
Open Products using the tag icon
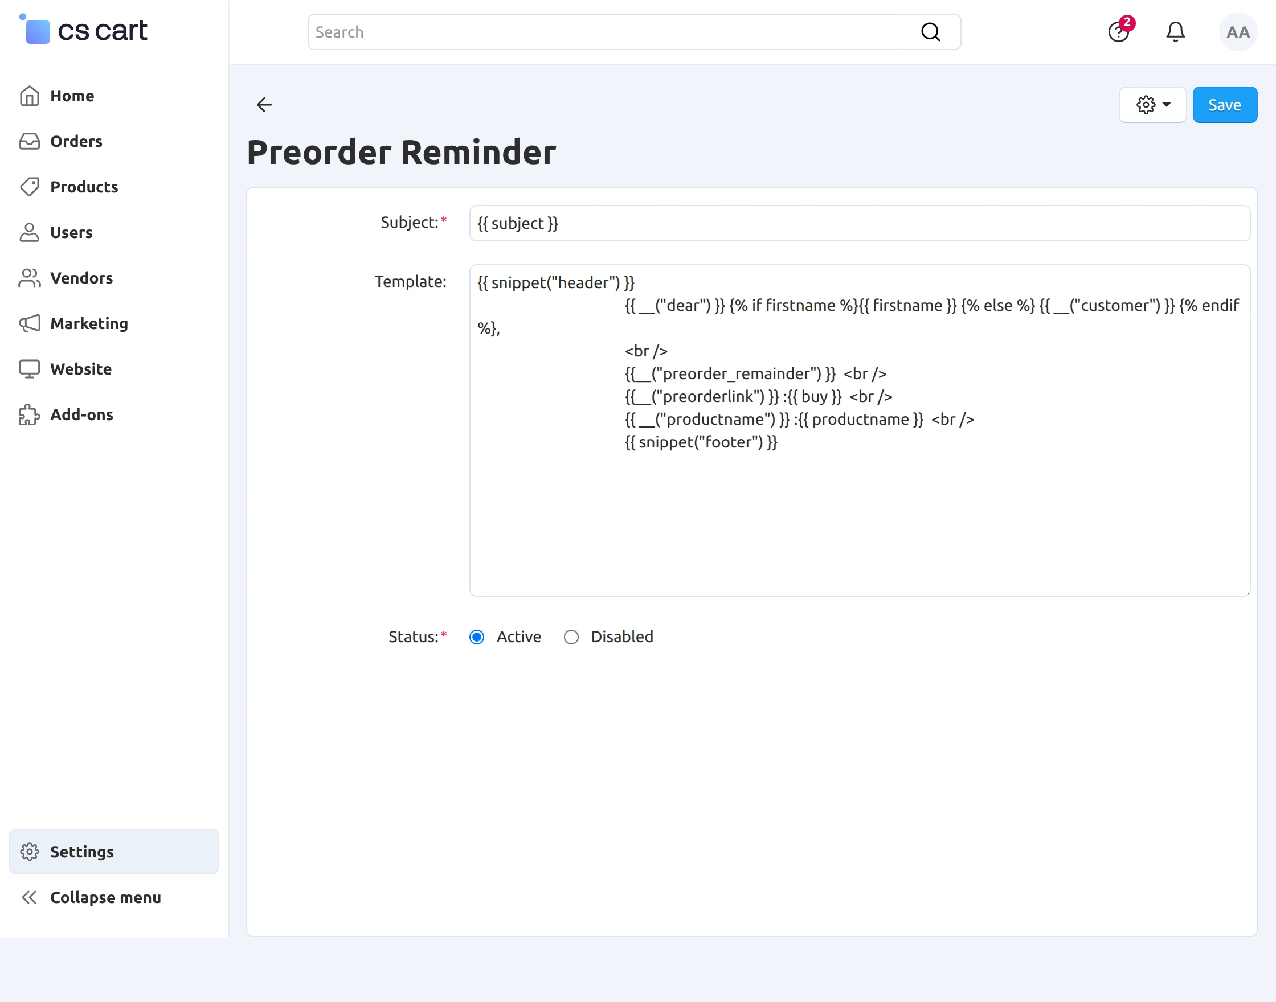pos(30,187)
